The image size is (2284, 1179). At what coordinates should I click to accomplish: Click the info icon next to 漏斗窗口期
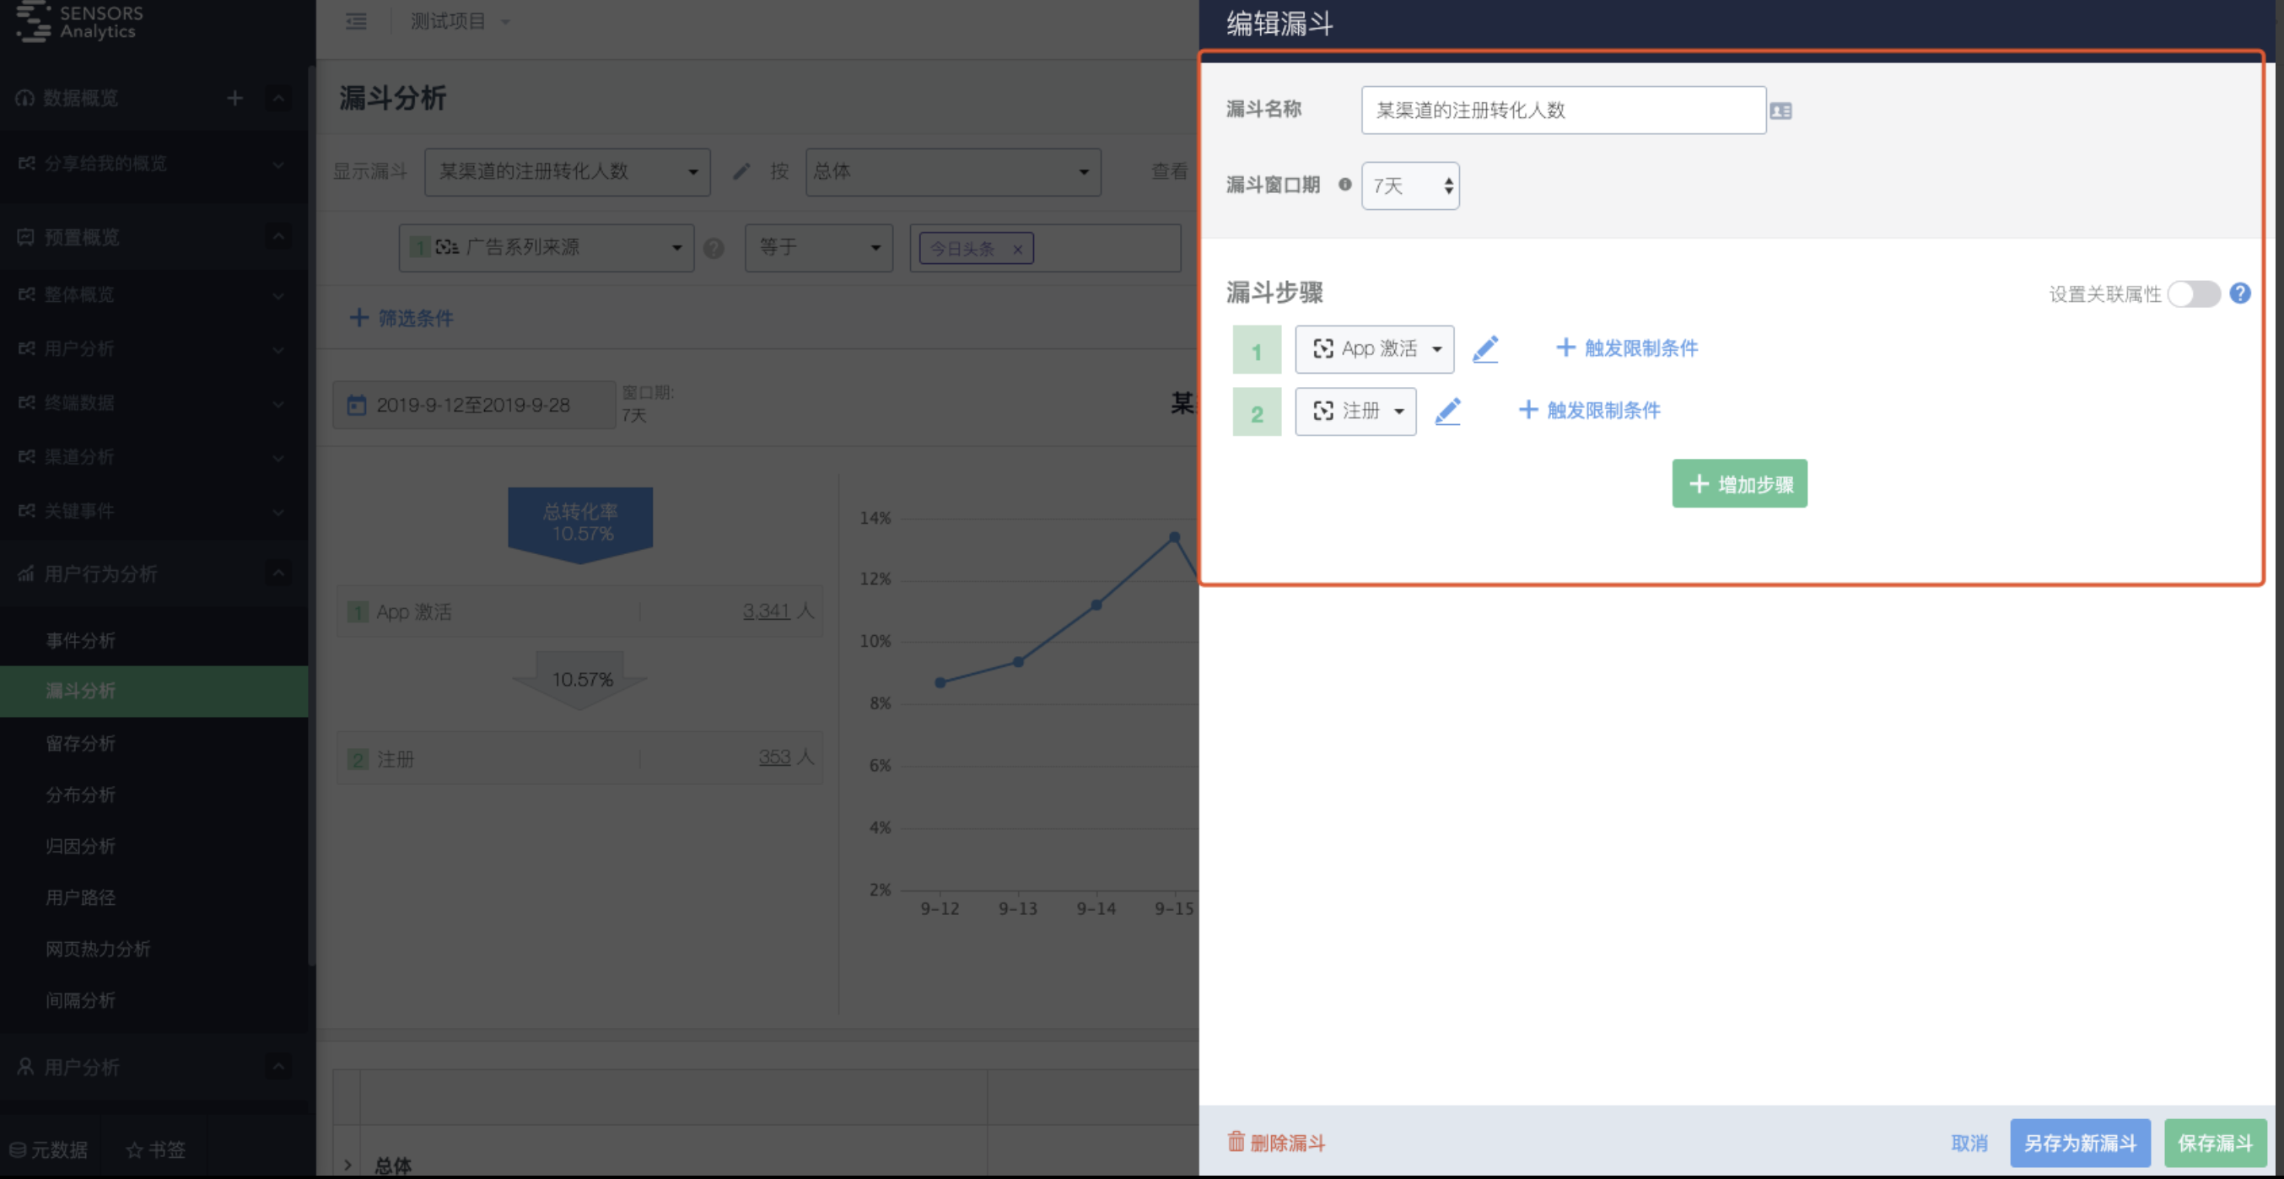(x=1344, y=185)
